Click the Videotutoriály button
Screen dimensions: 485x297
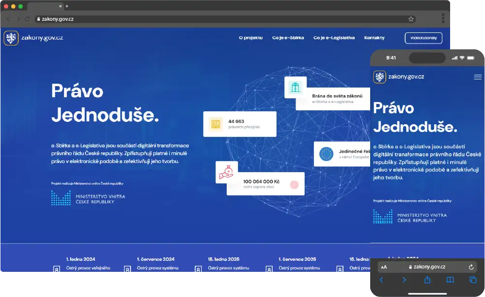[x=423, y=38]
